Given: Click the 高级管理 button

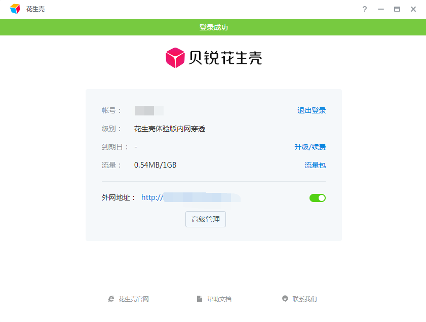Looking at the screenshot, I should coord(205,219).
